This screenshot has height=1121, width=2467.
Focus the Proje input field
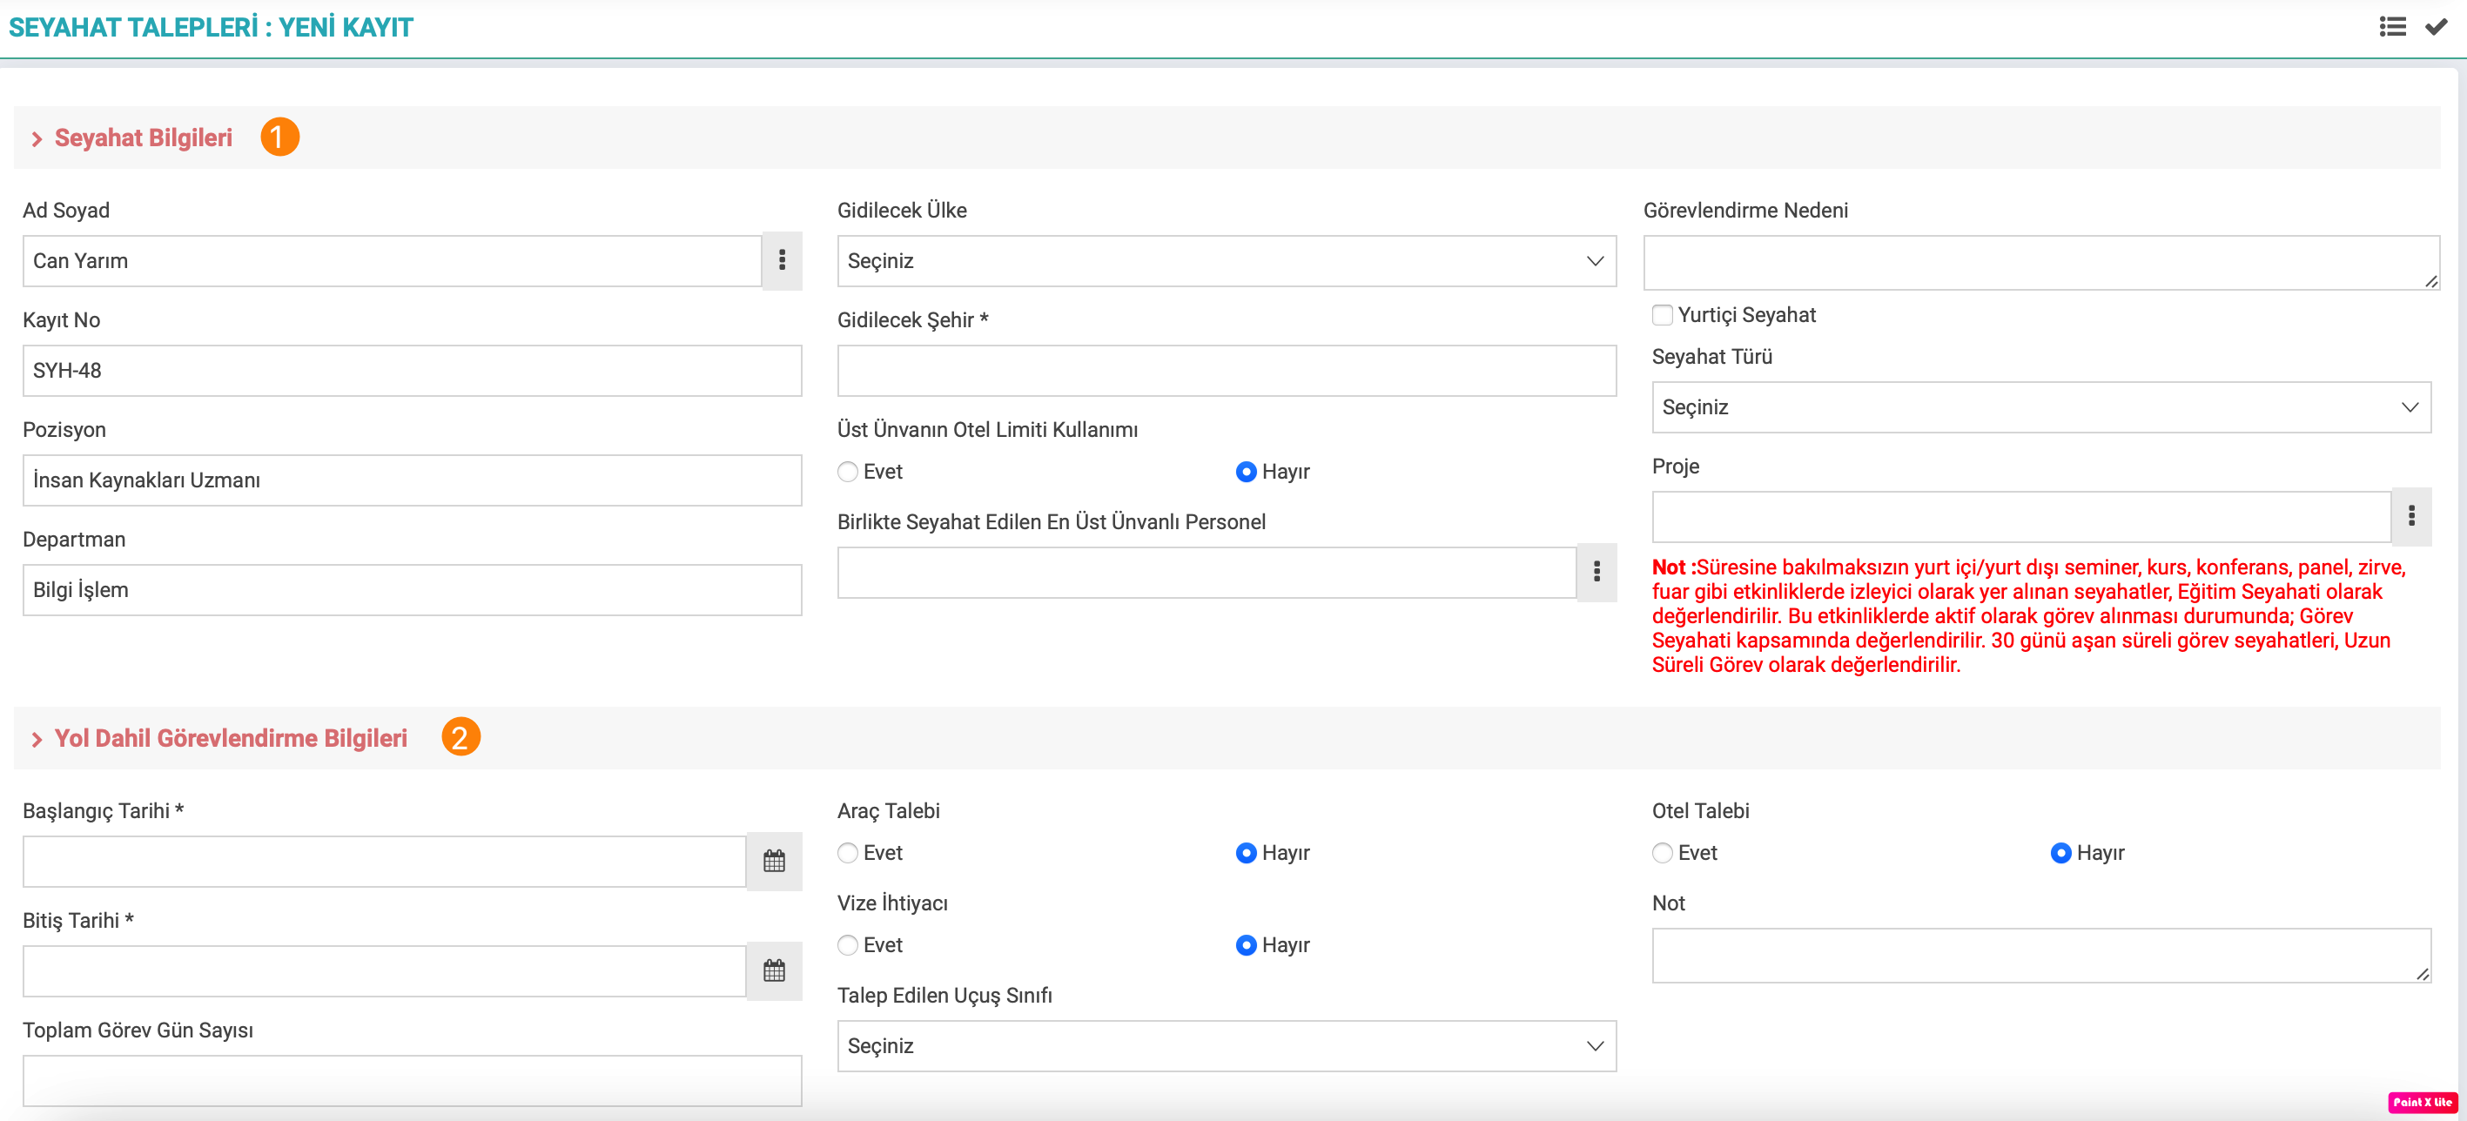(2021, 518)
